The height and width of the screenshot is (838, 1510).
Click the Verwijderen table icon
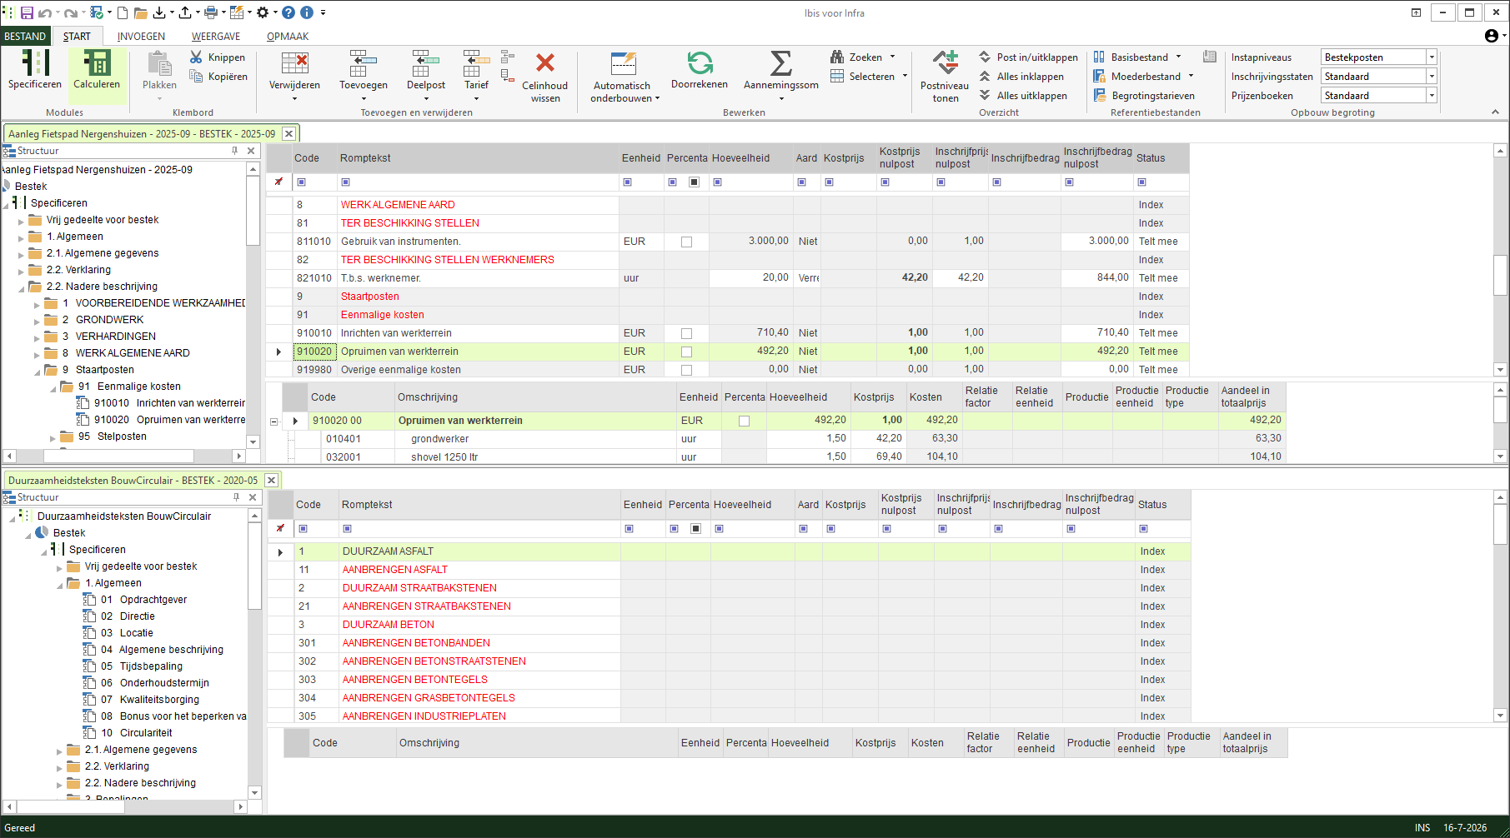(294, 63)
